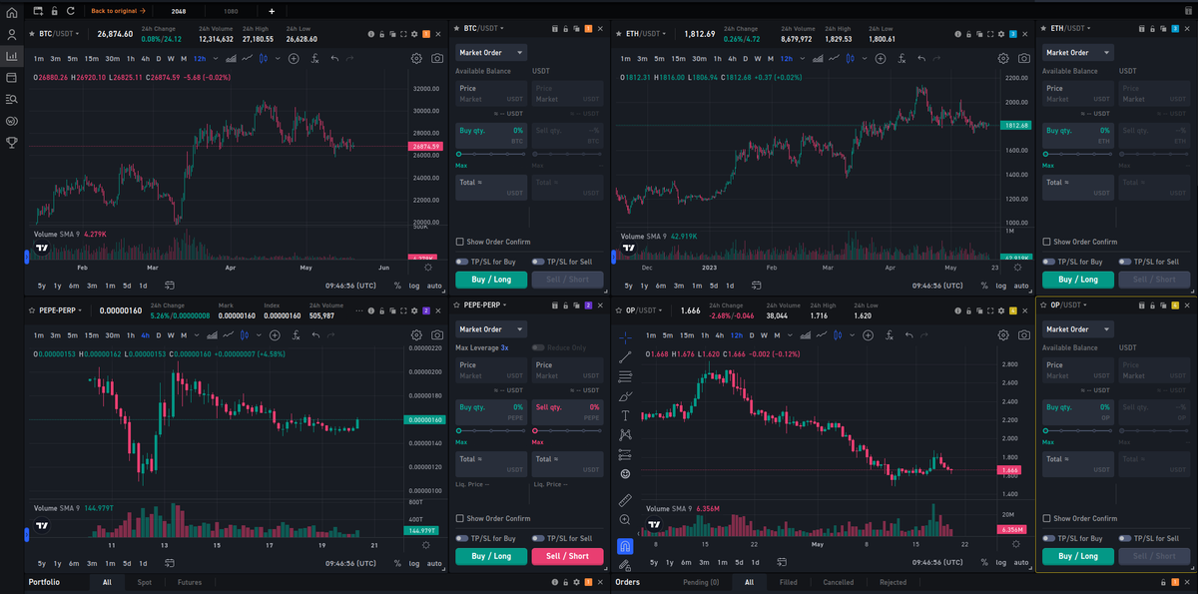The image size is (1198, 594).
Task: Select the zoom-in tool on OP chart
Action: point(625,519)
